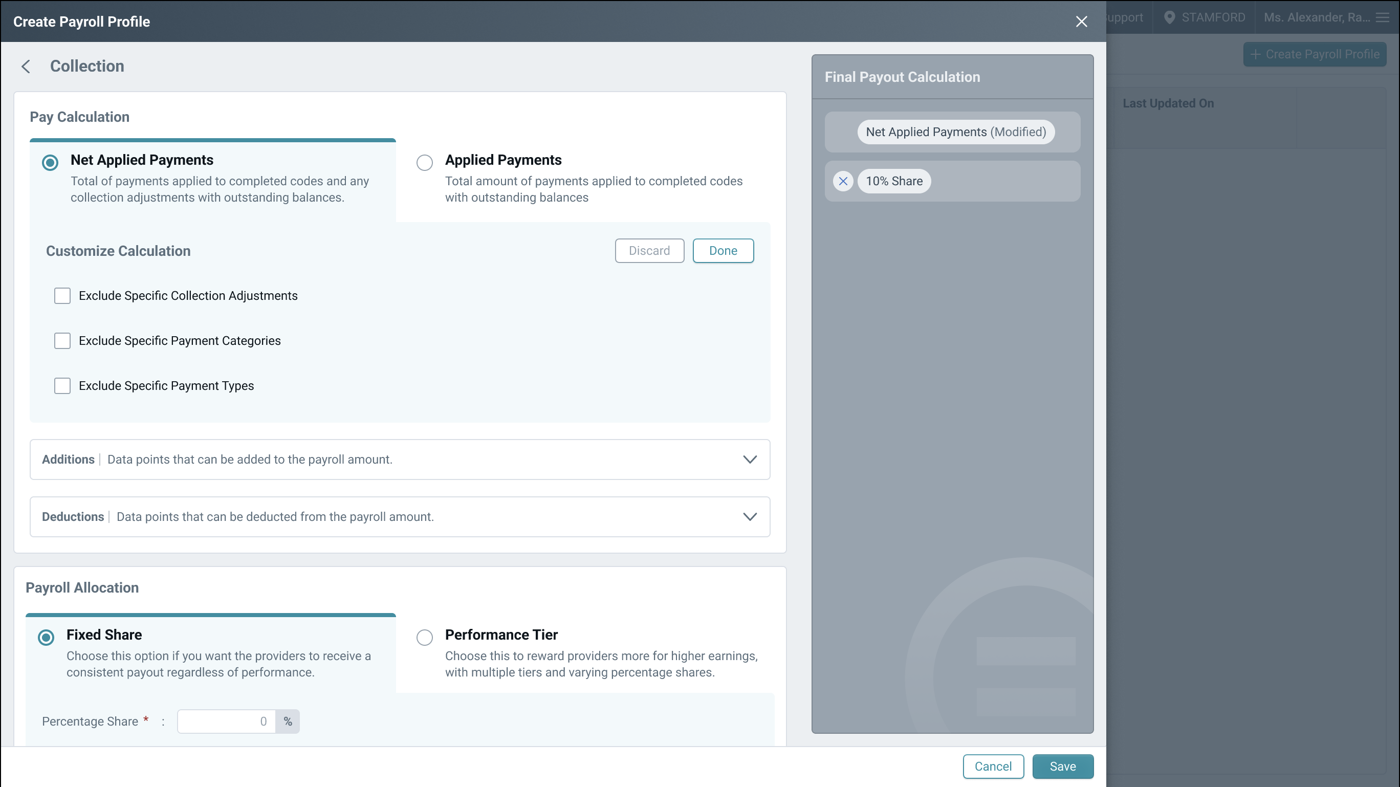Remove the 10% Share chip
The image size is (1400, 787).
[843, 181]
